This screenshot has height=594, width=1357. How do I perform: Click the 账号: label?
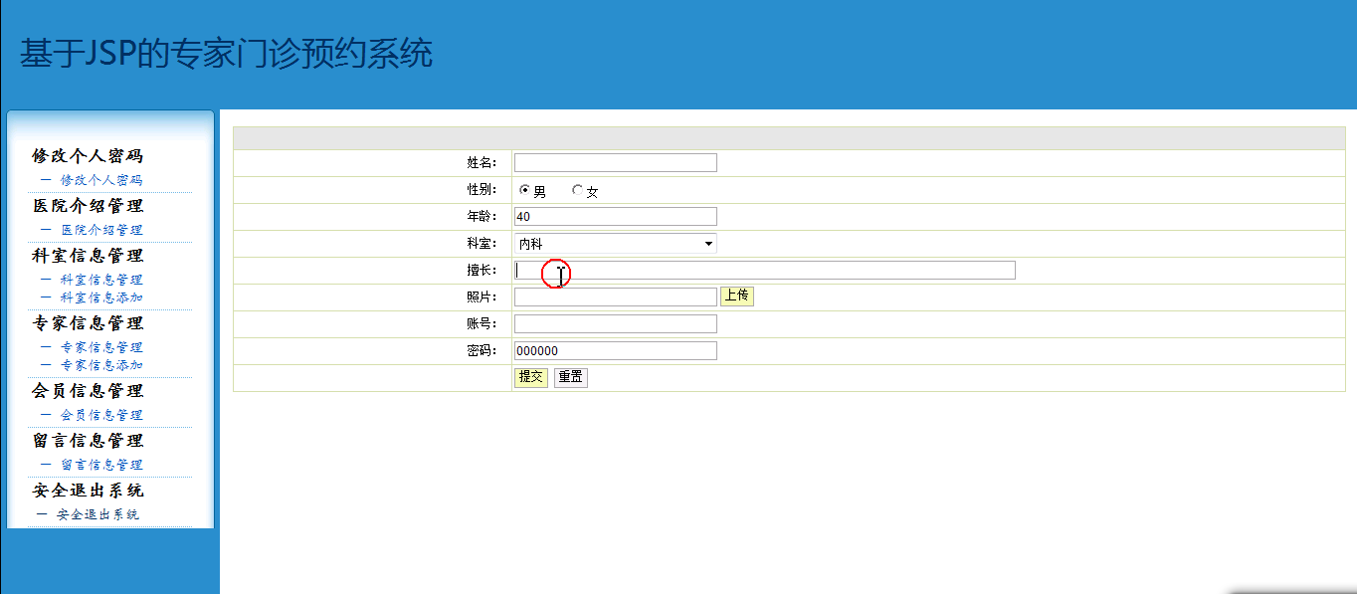pyautogui.click(x=482, y=324)
